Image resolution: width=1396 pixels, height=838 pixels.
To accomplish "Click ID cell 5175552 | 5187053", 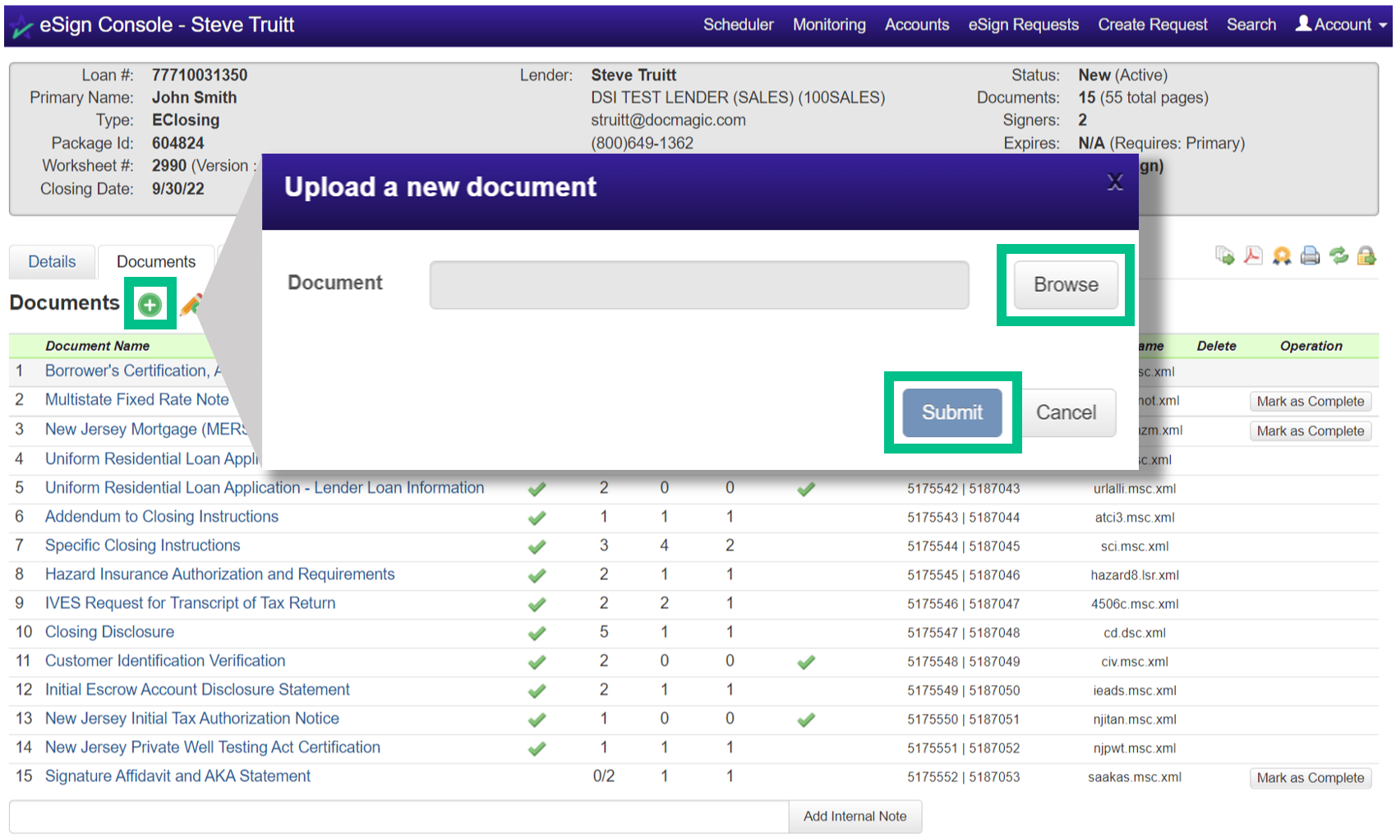I will coord(963,776).
